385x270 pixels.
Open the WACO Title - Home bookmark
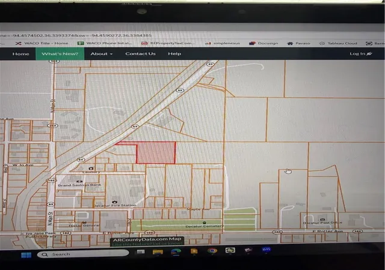point(42,43)
